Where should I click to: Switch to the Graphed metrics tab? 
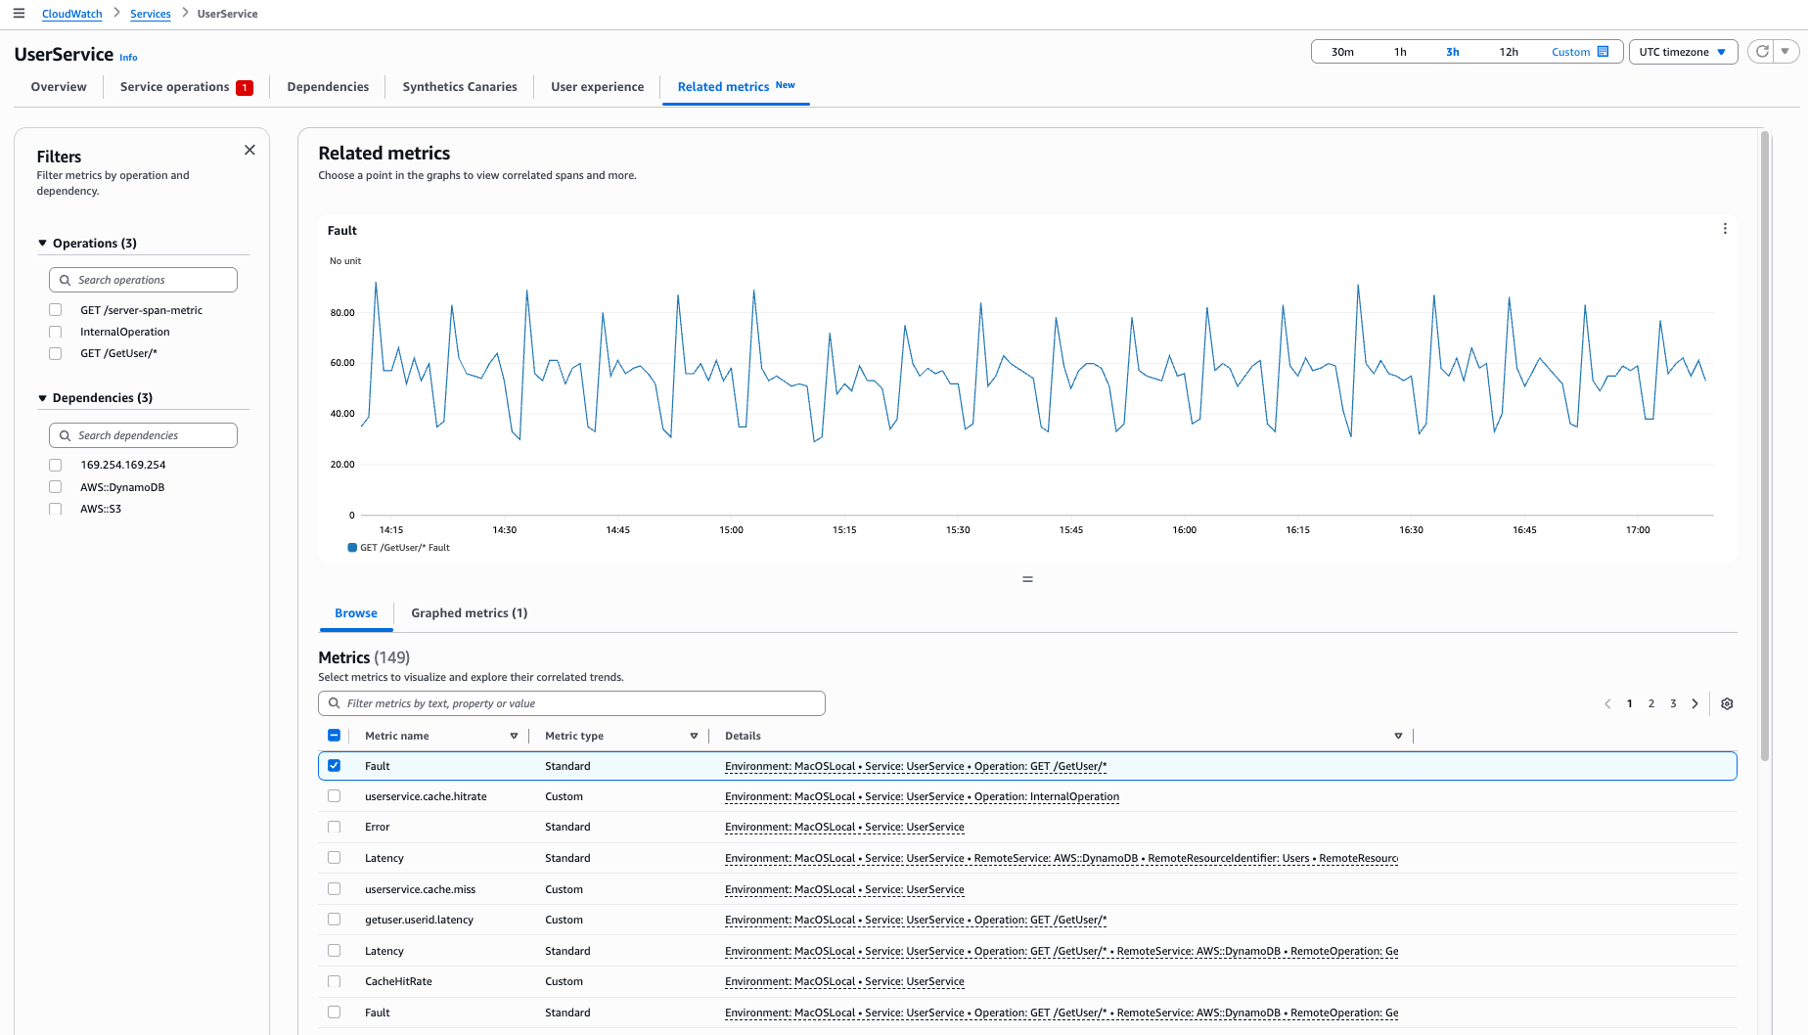click(x=469, y=613)
